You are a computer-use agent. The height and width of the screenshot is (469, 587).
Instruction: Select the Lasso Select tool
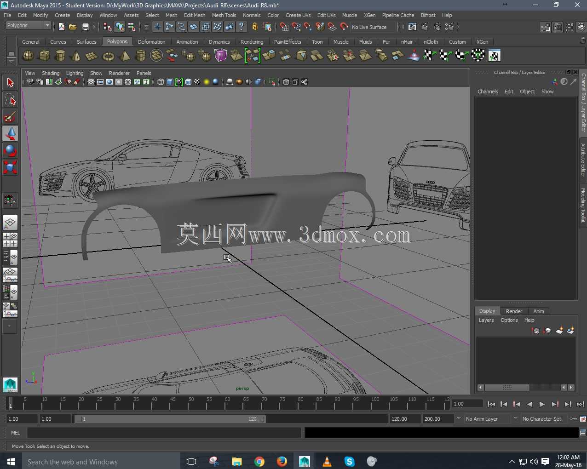[x=10, y=99]
